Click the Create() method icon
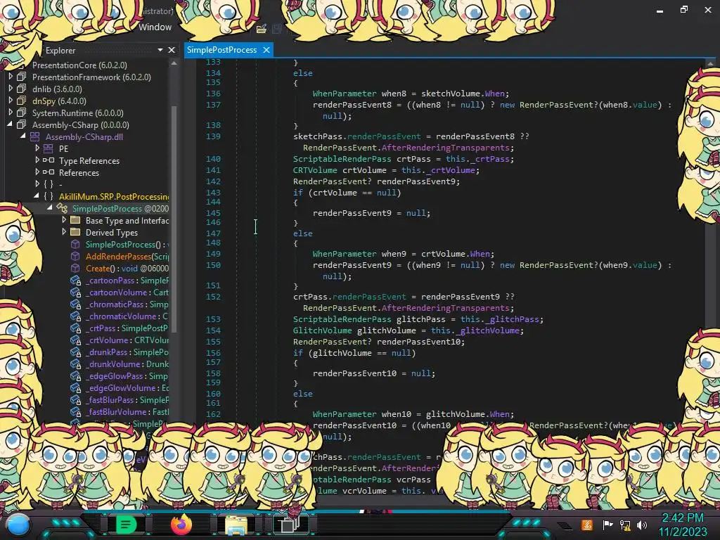Image resolution: width=720 pixels, height=540 pixels. [75, 268]
